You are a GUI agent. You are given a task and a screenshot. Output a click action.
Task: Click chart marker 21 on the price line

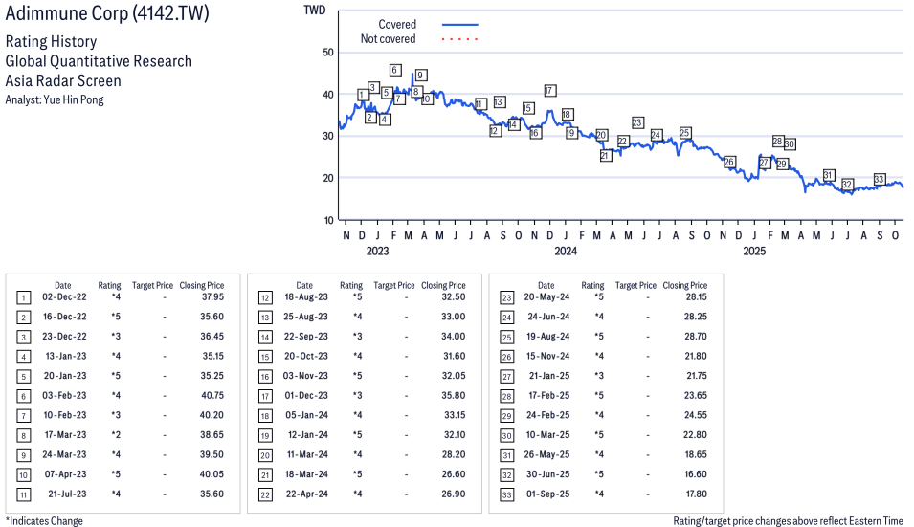pos(605,155)
